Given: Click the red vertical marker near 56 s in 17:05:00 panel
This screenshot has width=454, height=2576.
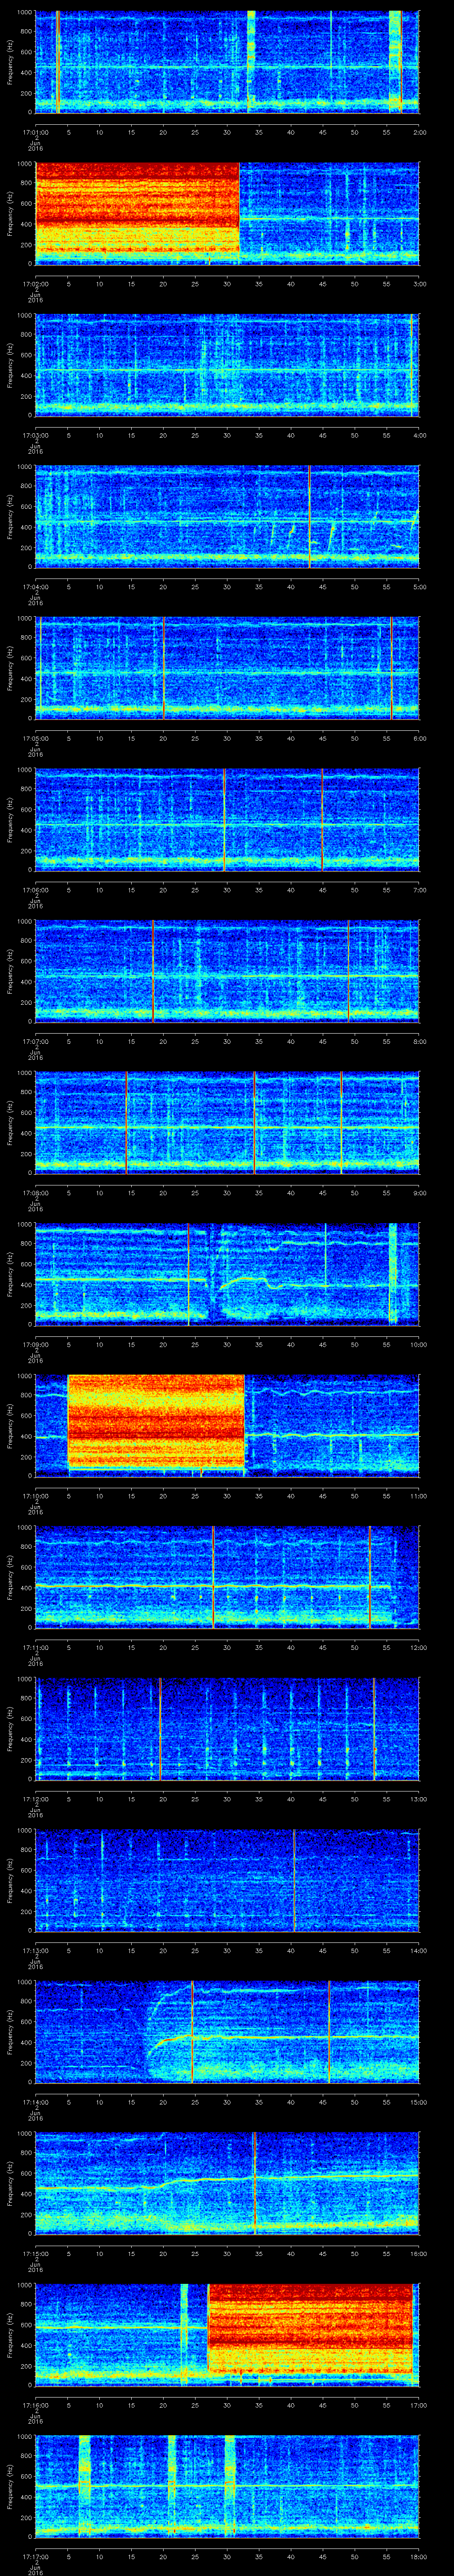Looking at the screenshot, I should 391,668.
